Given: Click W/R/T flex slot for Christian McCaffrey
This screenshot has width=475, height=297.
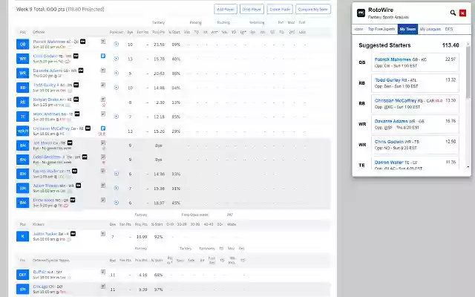Looking at the screenshot, I should pos(23,131).
